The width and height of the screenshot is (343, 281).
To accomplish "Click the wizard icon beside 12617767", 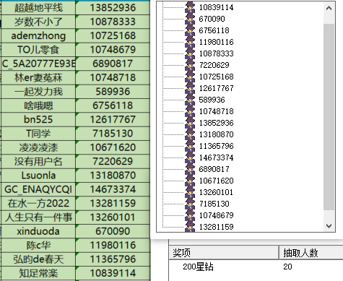I will [190, 88].
